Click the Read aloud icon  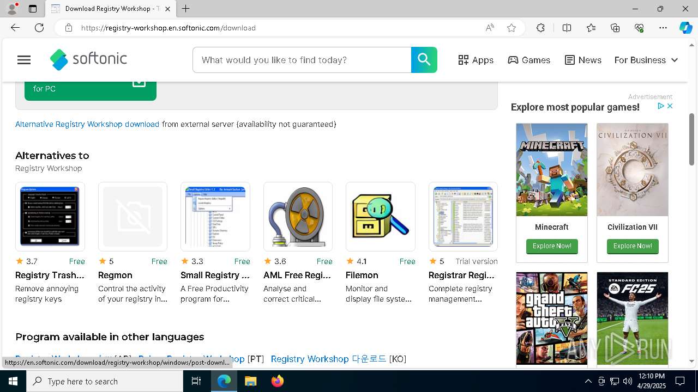(x=490, y=28)
